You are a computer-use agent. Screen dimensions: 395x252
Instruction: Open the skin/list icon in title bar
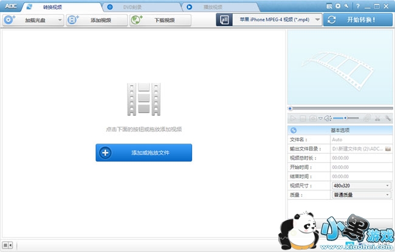click(x=329, y=6)
